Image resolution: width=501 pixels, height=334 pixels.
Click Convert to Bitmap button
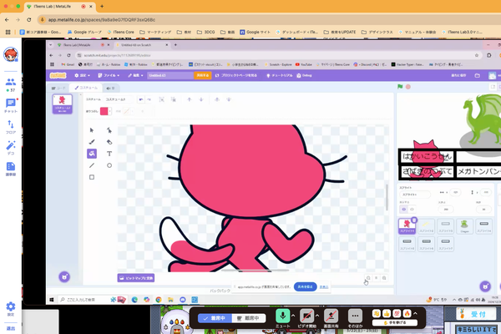pos(136,278)
